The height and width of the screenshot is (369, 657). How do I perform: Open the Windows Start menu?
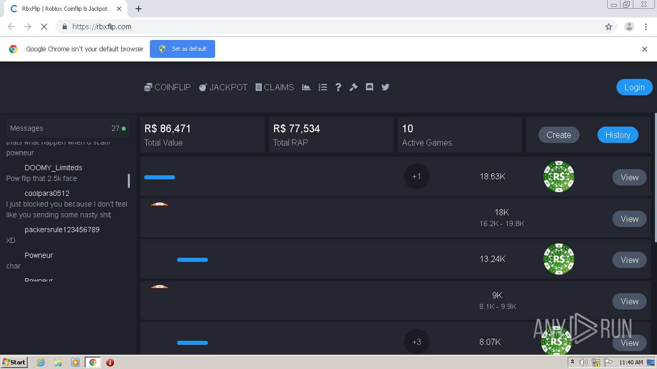click(14, 362)
